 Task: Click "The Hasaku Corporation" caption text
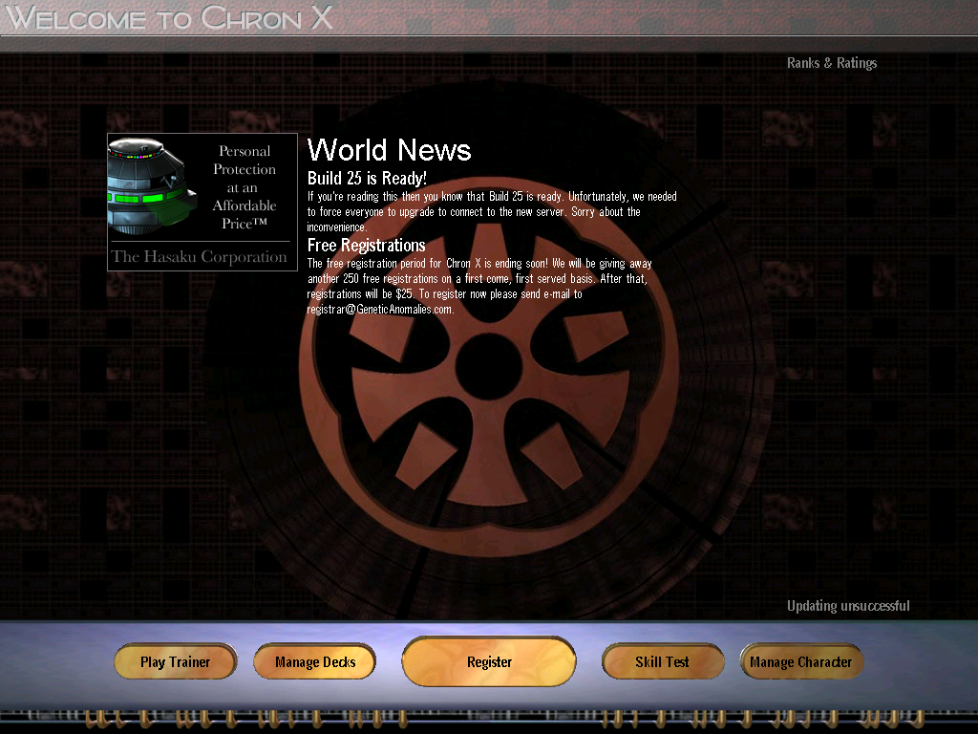pyautogui.click(x=199, y=256)
